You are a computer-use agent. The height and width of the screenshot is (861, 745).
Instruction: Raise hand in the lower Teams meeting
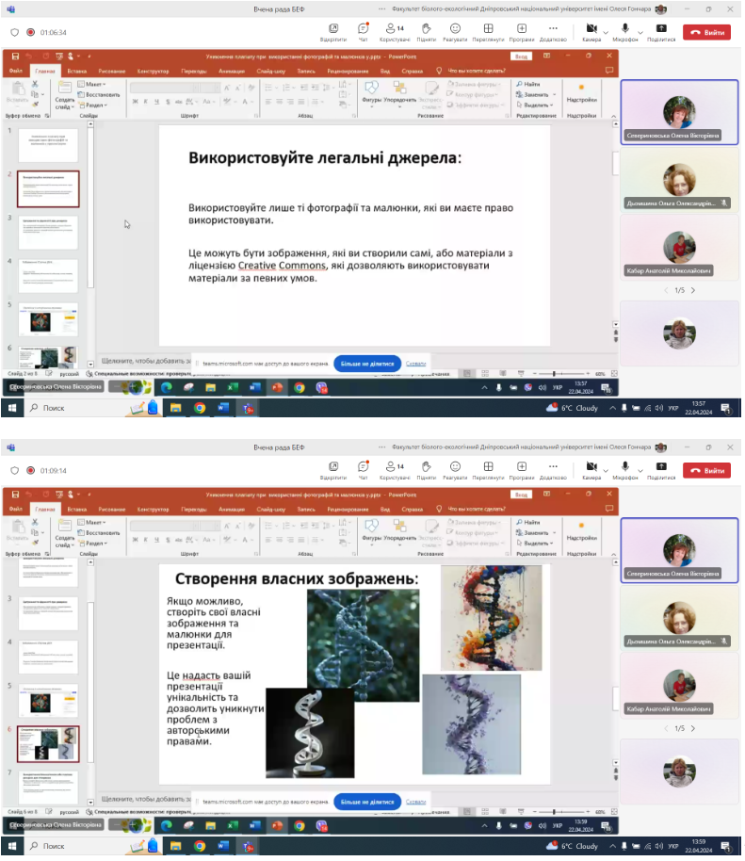click(x=426, y=470)
